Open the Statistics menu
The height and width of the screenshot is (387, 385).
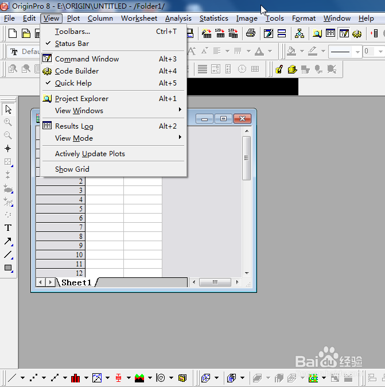click(x=213, y=18)
